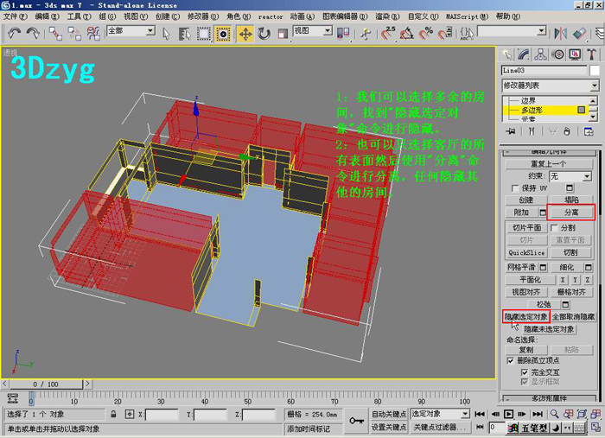Click the 隐藏未选定对象 button
Image resolution: width=605 pixels, height=438 pixels.
click(549, 330)
